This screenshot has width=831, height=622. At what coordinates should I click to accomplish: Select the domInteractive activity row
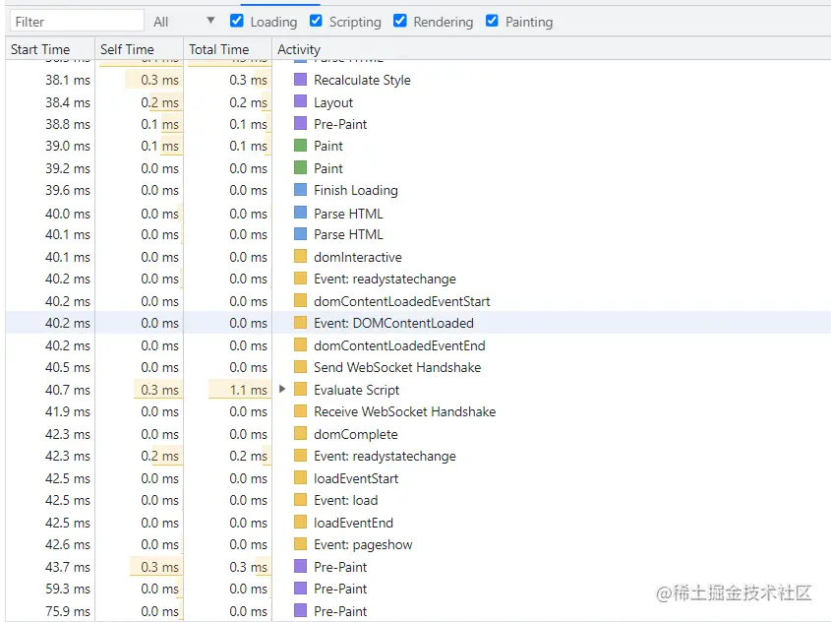click(418, 257)
